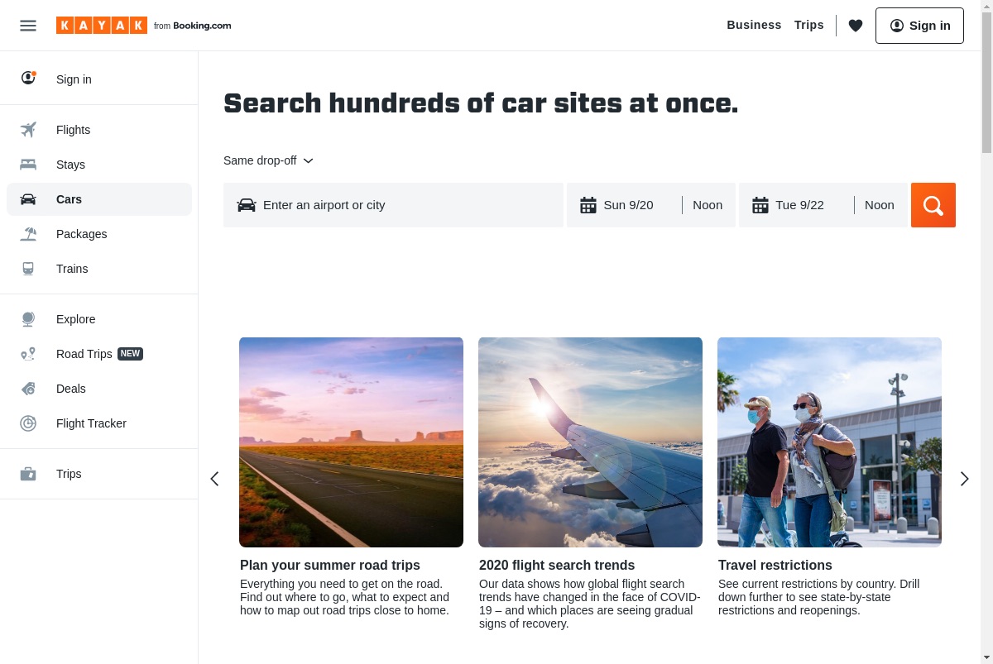Expand the Same drop-off dropdown

point(268,160)
